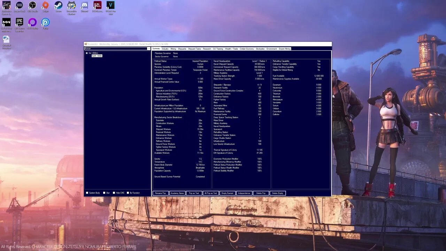The image size is (446, 251).
Task: Check the Hide CMC option
Action: [x=114, y=193]
